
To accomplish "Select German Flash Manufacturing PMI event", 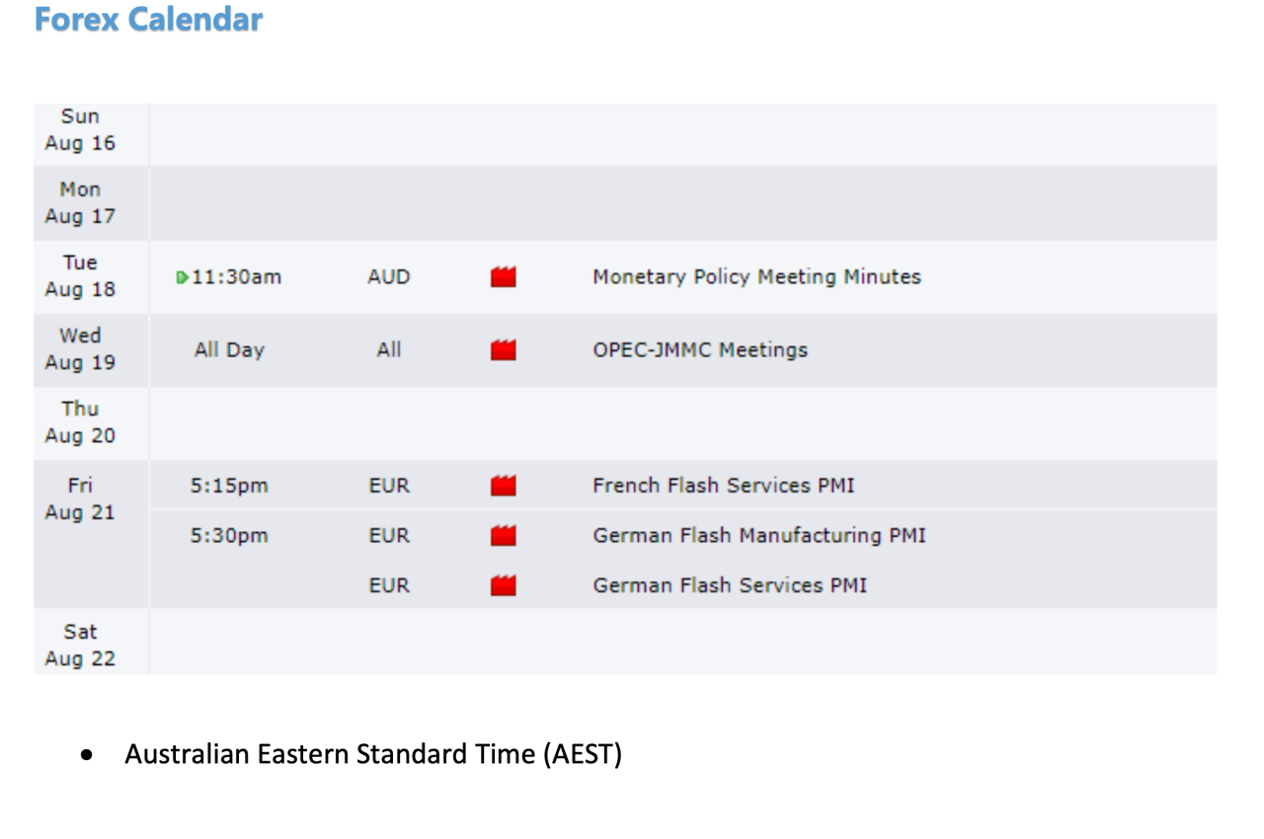I will 758,536.
